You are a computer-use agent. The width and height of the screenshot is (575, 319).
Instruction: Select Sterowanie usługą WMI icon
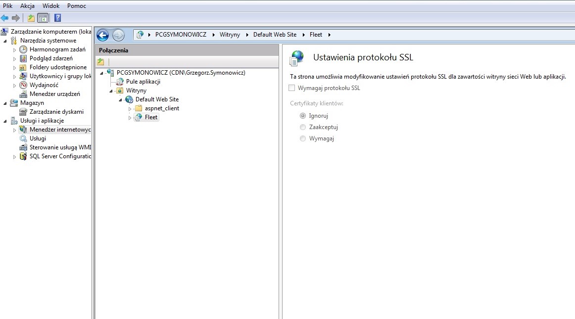point(23,147)
